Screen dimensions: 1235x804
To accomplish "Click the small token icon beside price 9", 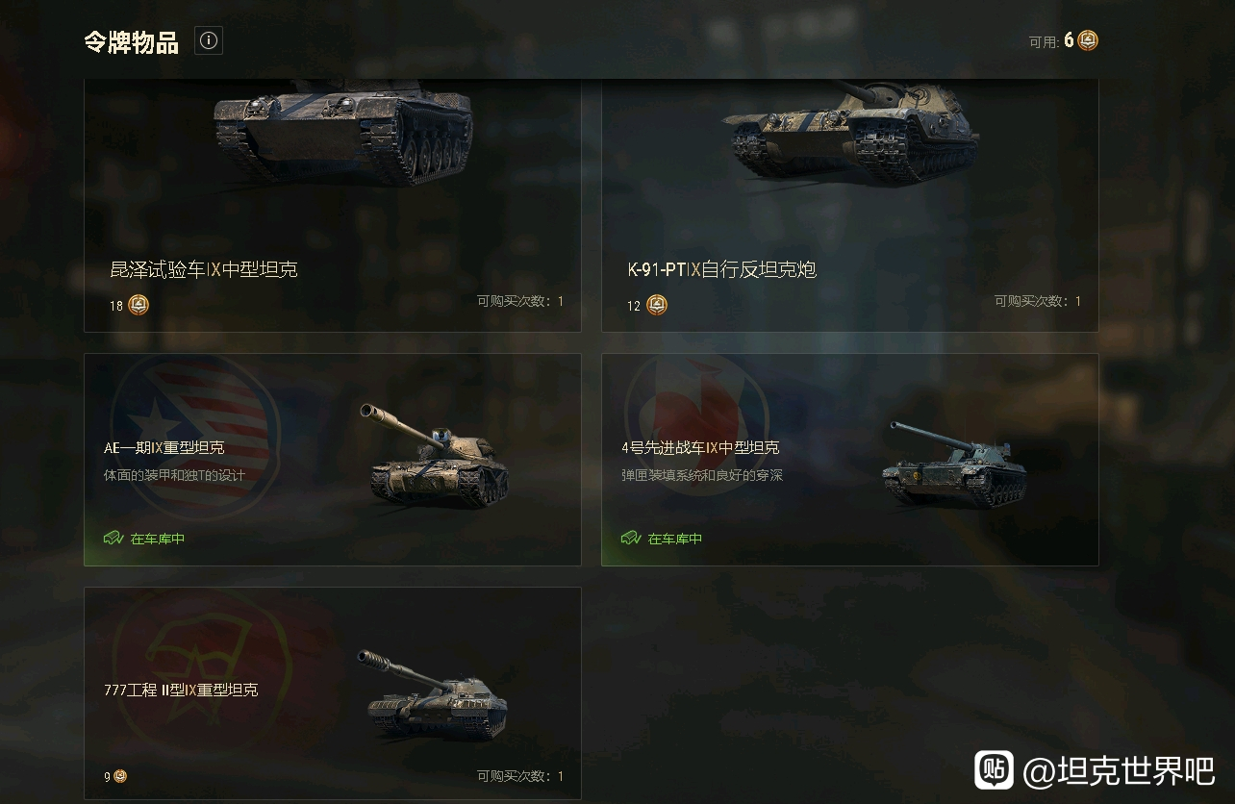I will [x=120, y=776].
